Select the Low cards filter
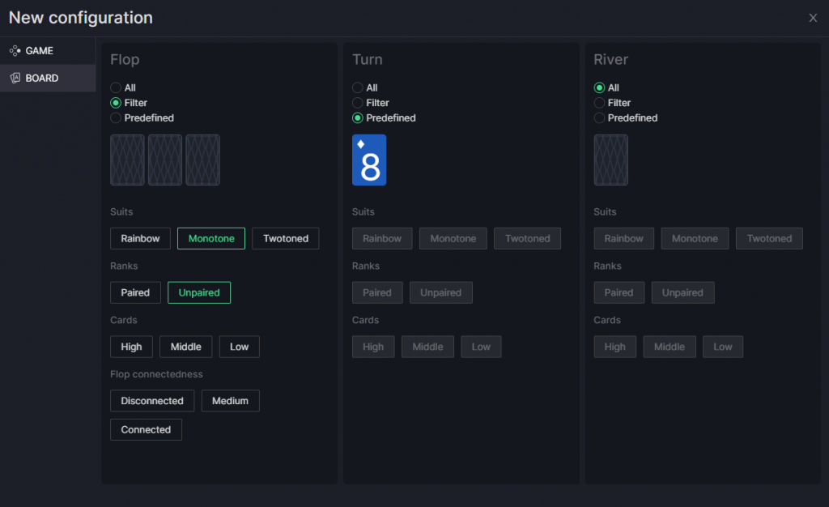829x507 pixels. pos(239,346)
